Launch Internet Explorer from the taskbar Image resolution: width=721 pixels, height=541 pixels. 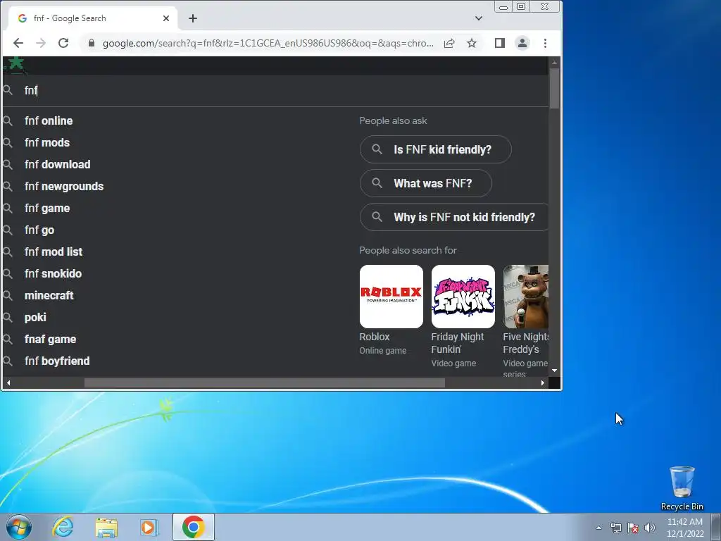63,527
